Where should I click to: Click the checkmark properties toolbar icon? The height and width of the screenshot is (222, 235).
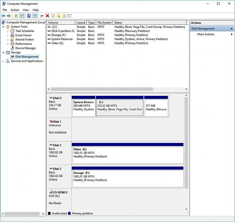tap(53, 16)
